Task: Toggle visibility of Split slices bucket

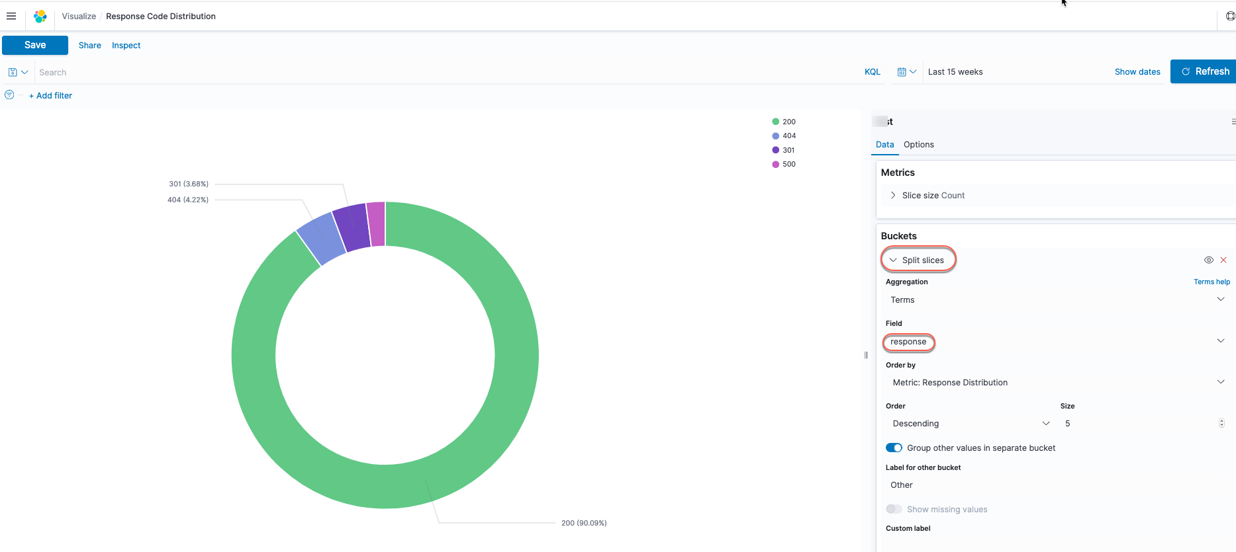Action: click(1208, 260)
